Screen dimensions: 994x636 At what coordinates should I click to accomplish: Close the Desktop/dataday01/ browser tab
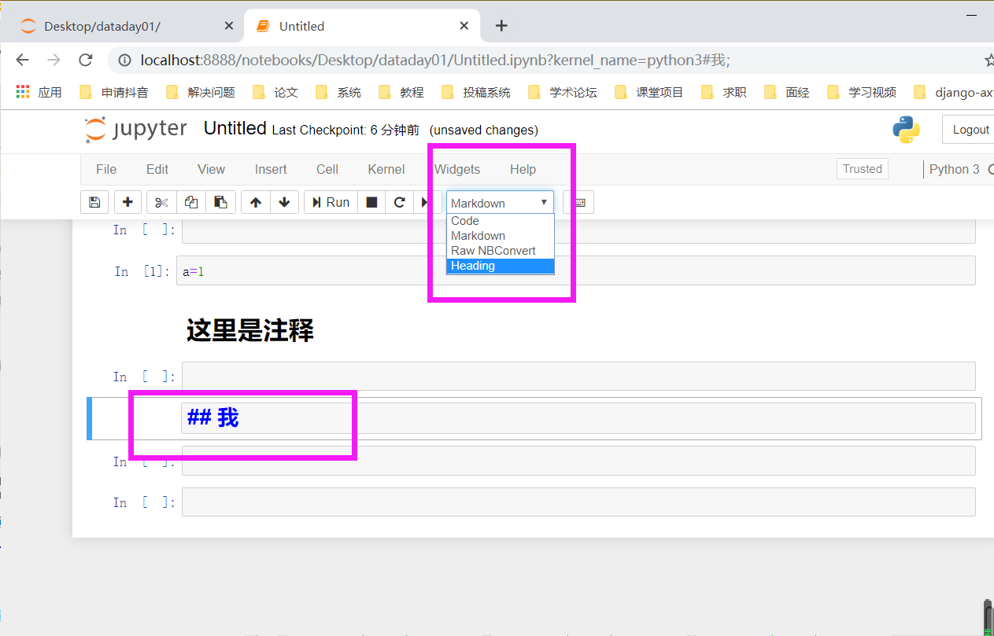(x=229, y=26)
